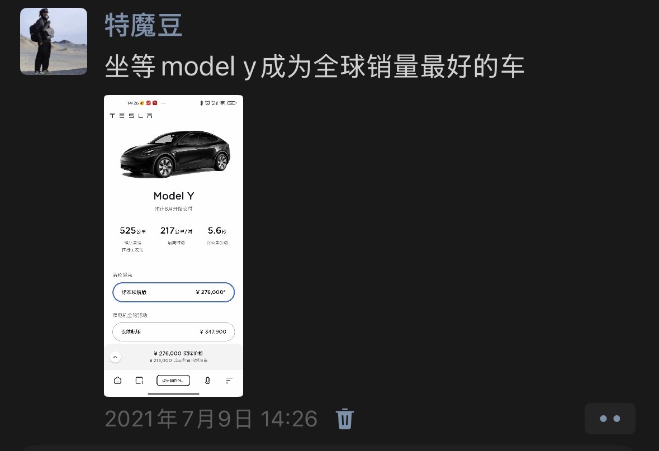Delete the post via trash icon
The height and width of the screenshot is (451, 659).
pyautogui.click(x=345, y=419)
